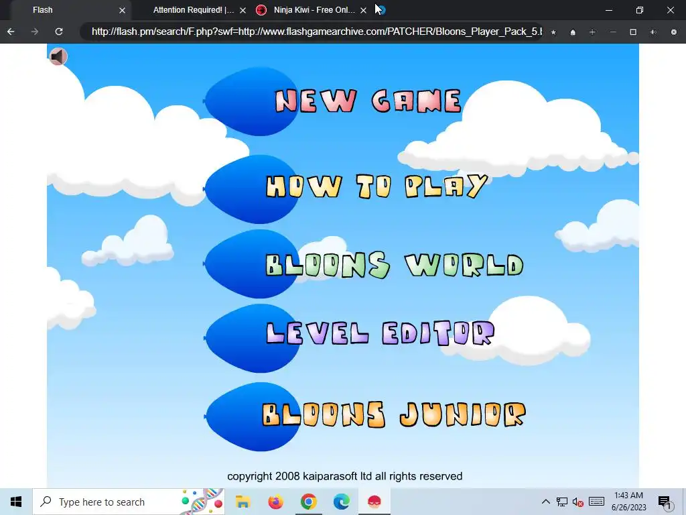This screenshot has height=515, width=686.
Task: Click the square fullscreen icon in toolbar
Action: (x=633, y=32)
